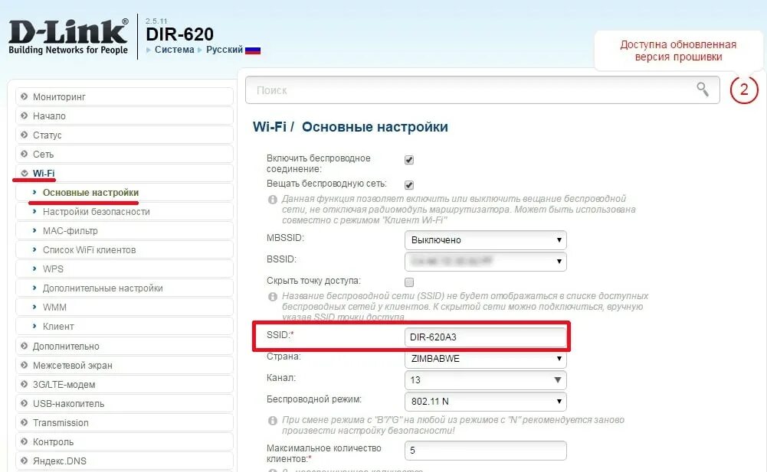Open the MBSSID dropdown

pyautogui.click(x=485, y=239)
